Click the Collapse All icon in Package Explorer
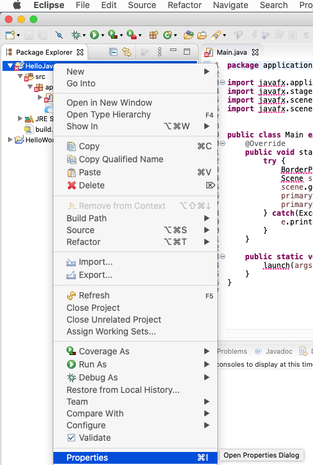The image size is (313, 465). click(x=113, y=52)
